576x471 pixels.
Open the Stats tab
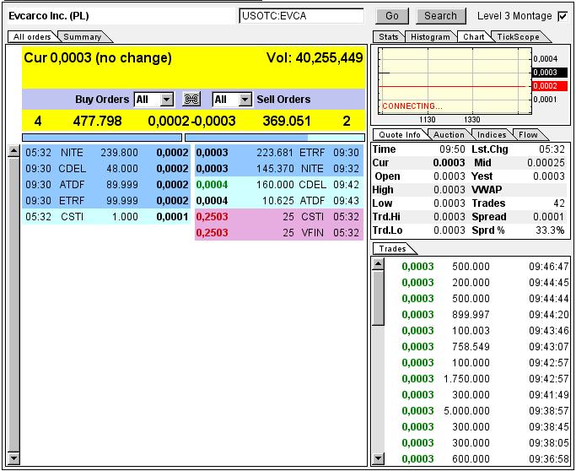point(388,37)
